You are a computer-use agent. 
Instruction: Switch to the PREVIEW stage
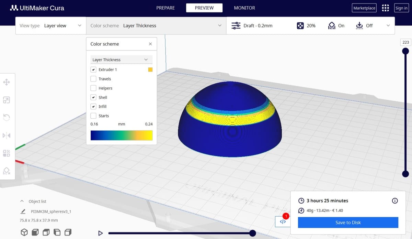point(204,8)
